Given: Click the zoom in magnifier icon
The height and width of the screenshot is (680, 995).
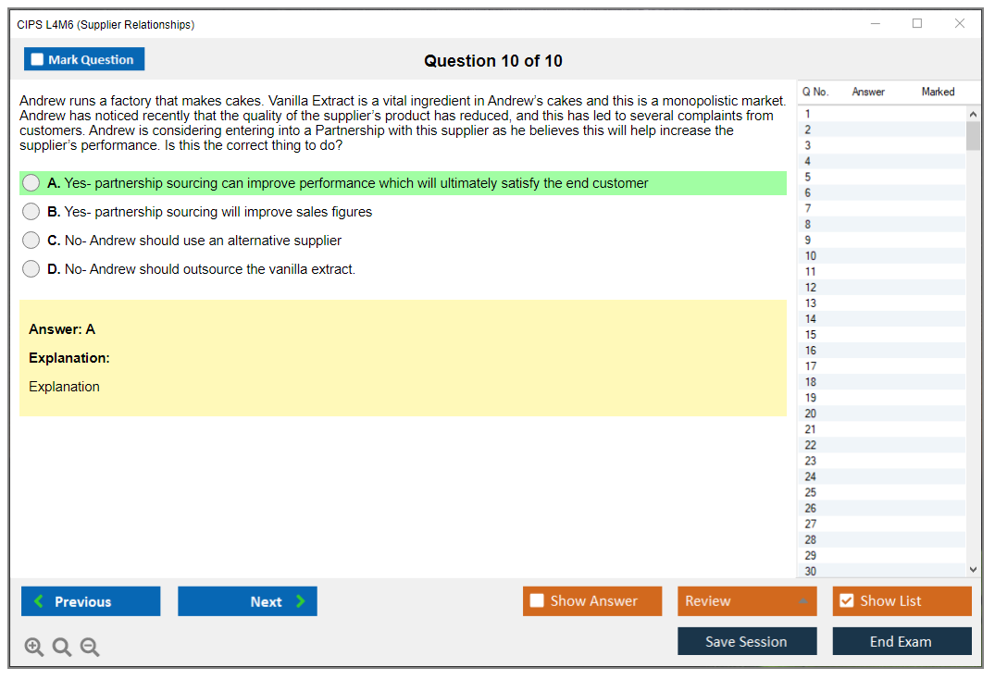Looking at the screenshot, I should pos(34,647).
